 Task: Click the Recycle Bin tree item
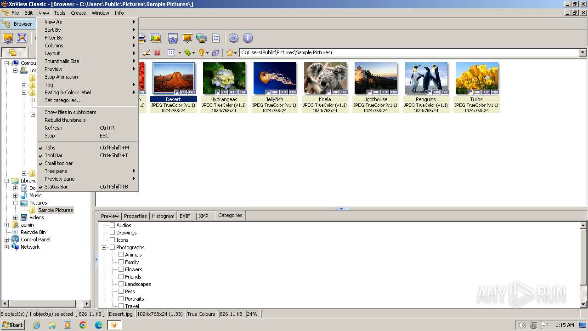pos(33,232)
